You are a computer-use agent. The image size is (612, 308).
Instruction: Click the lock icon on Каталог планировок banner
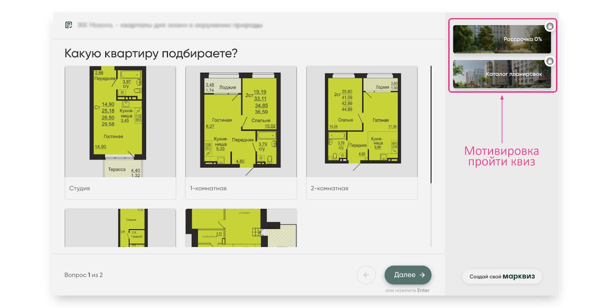pyautogui.click(x=549, y=61)
